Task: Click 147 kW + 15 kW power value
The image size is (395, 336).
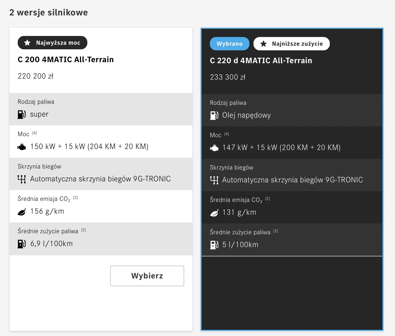Action: [x=281, y=148]
